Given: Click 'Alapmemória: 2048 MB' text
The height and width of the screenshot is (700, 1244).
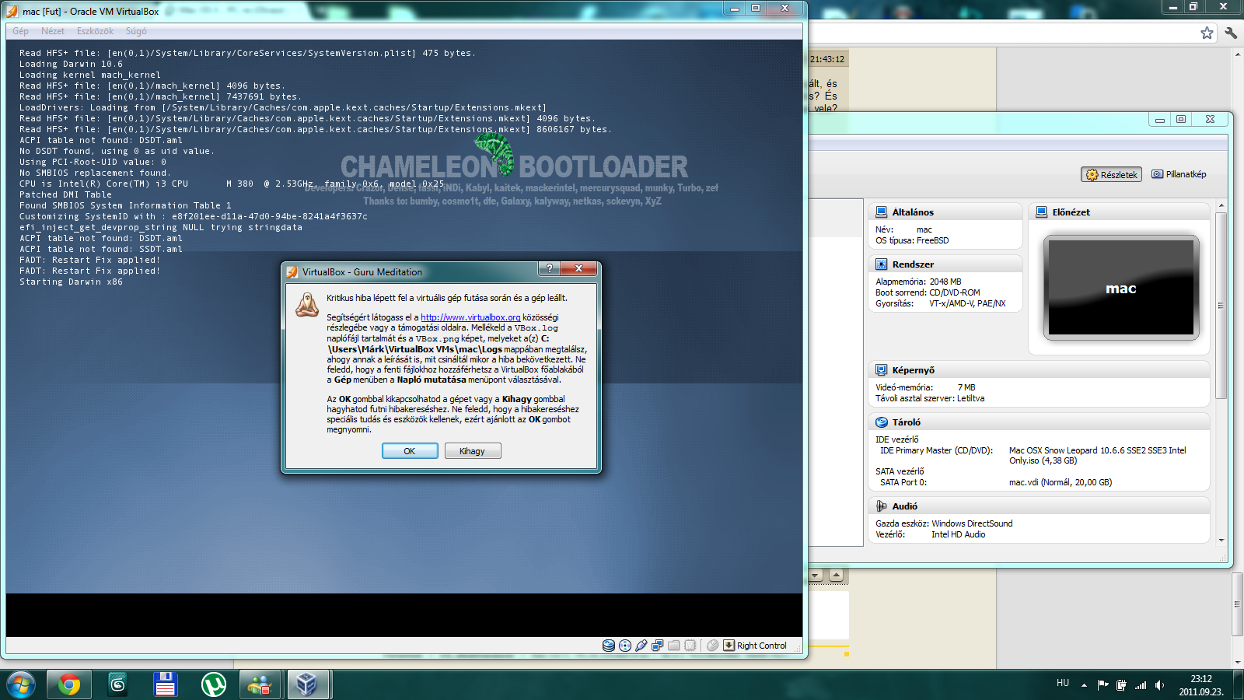Looking at the screenshot, I should pyautogui.click(x=918, y=282).
